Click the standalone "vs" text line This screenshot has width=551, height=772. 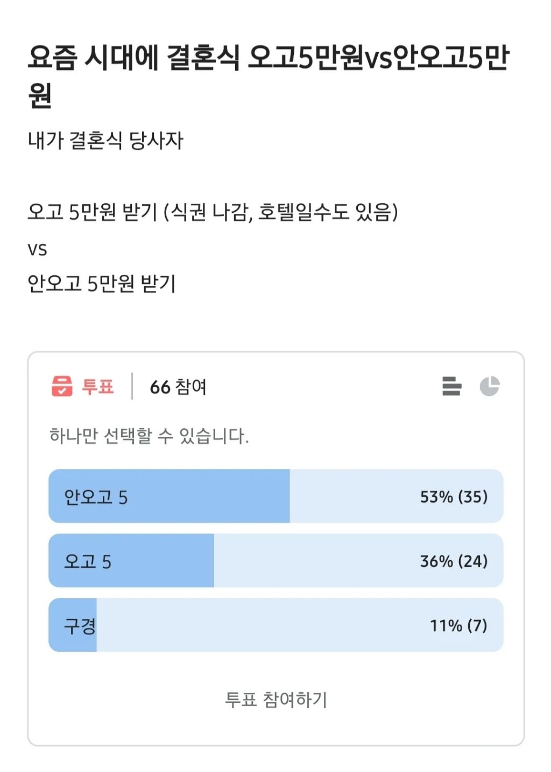click(x=38, y=249)
